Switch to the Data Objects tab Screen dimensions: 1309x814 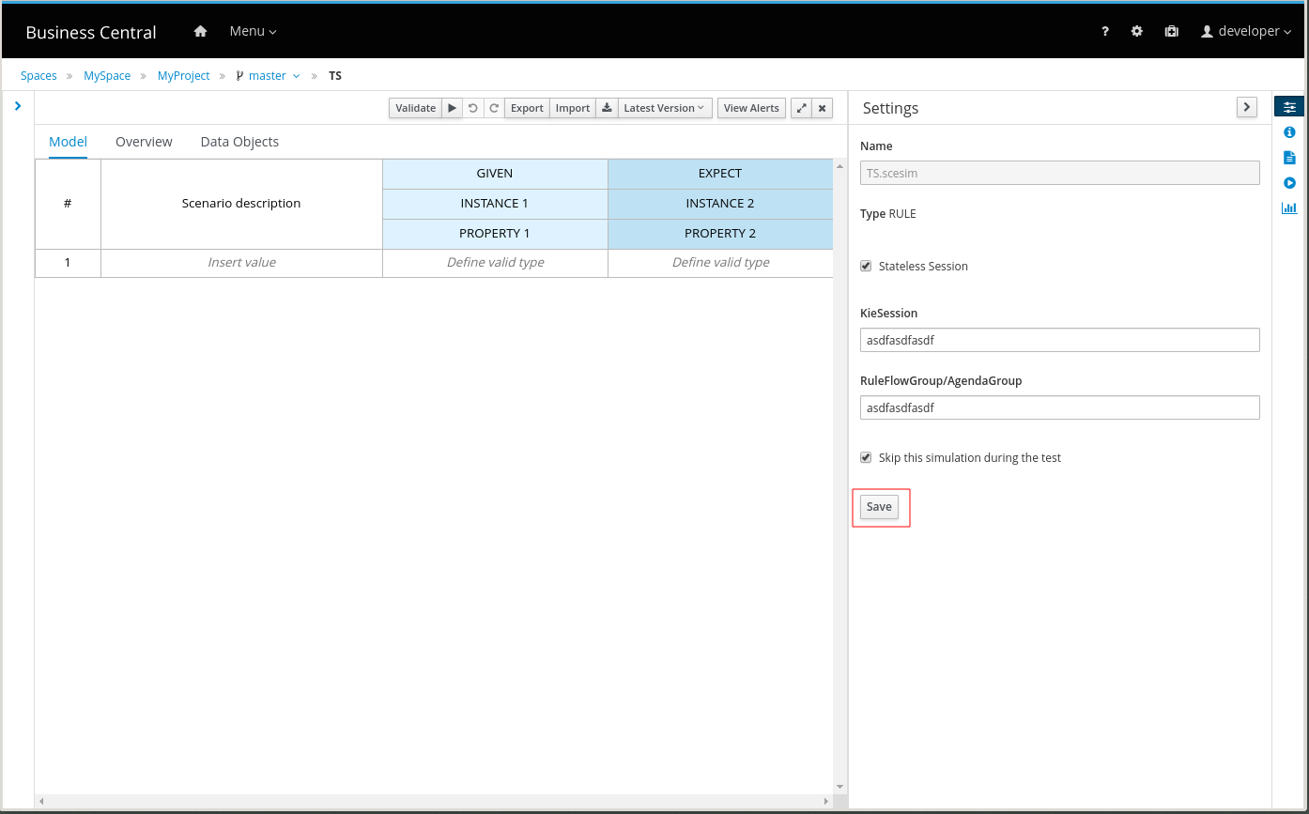(239, 142)
